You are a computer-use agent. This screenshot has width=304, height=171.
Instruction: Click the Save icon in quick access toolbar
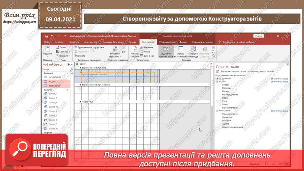[x=47, y=36]
